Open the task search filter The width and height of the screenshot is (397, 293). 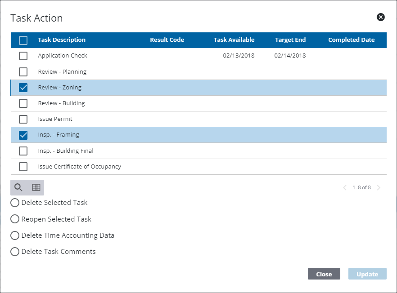(x=18, y=187)
